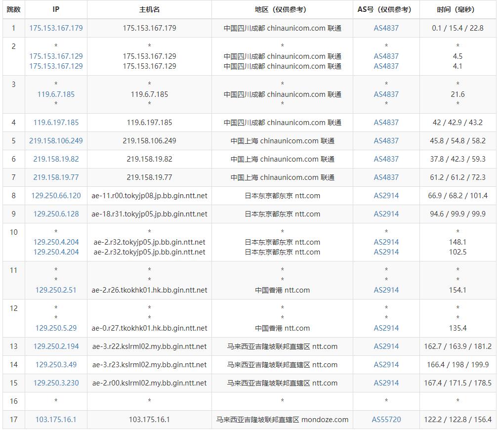498x430 pixels.
Task: Open IP link 103.175.16.1
Action: point(56,420)
